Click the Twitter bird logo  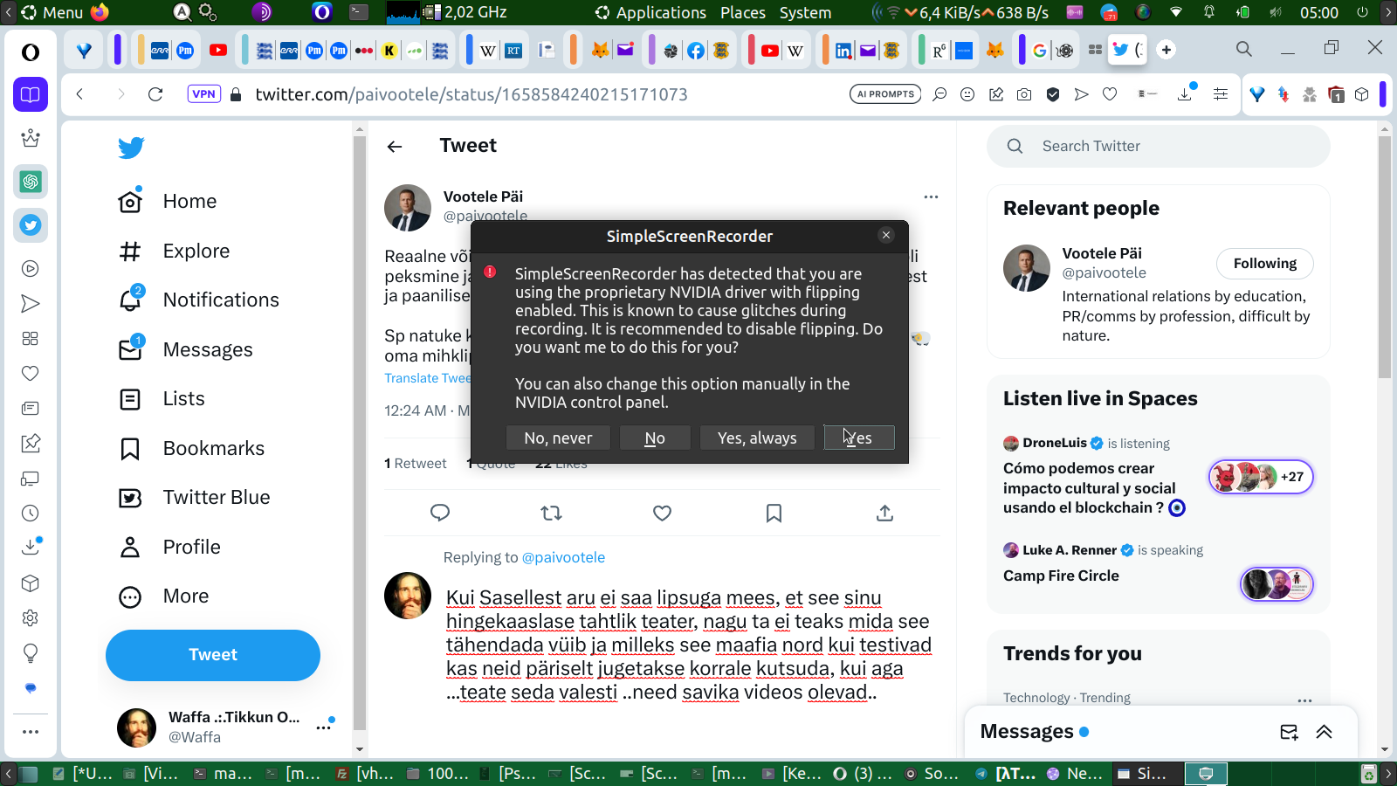tap(131, 148)
